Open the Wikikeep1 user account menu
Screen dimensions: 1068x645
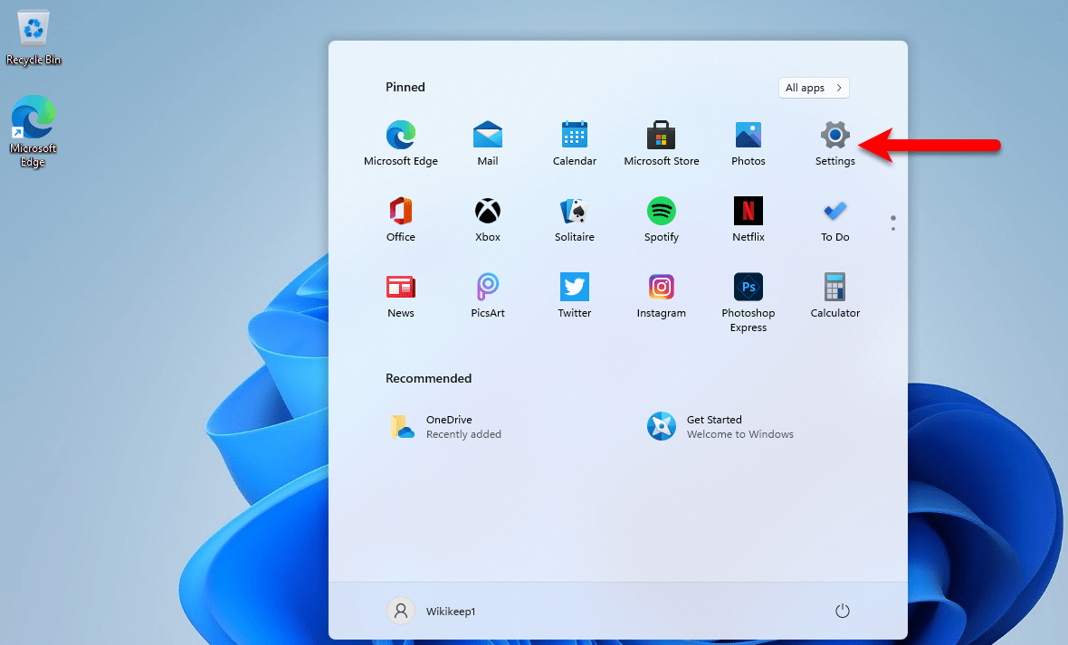[432, 611]
